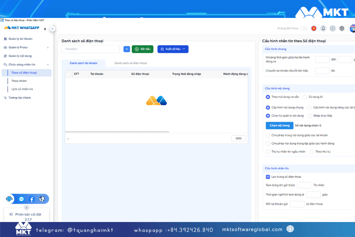
Task: Collapse the Chức năng nhắn tin chevron
Action: pos(48,65)
